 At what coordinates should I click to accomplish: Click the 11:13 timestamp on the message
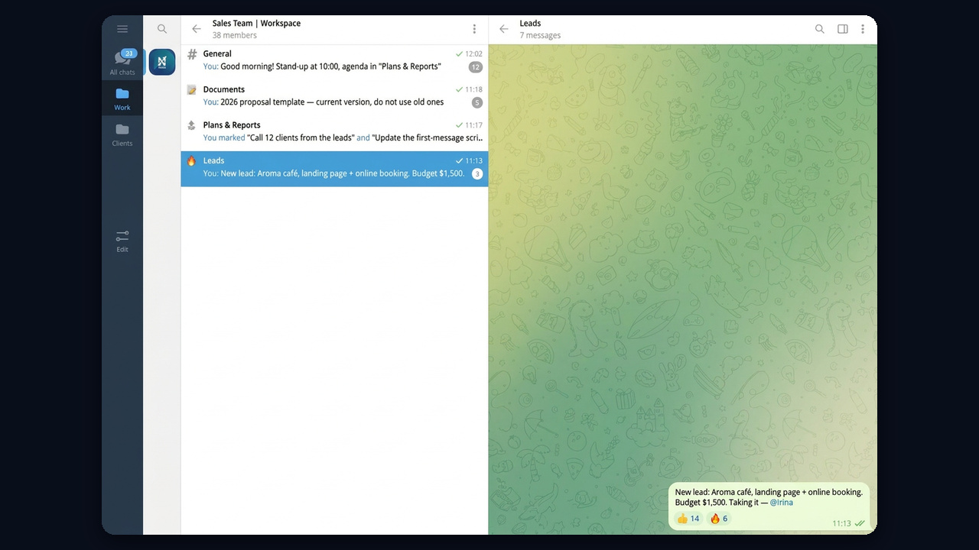[841, 523]
